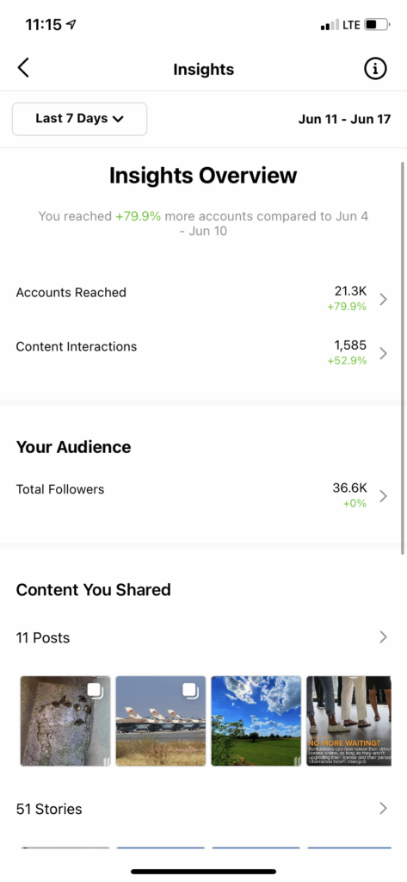
Task: Open the info circle icon
Action: click(x=375, y=69)
